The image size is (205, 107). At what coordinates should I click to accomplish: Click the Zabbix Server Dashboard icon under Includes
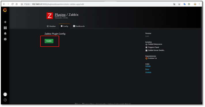coord(147,50)
